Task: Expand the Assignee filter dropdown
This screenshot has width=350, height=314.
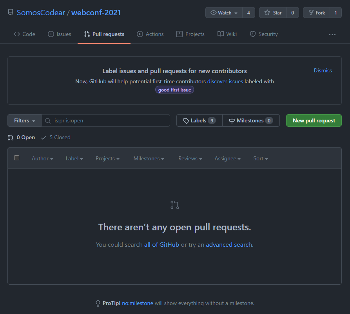Action: tap(227, 158)
